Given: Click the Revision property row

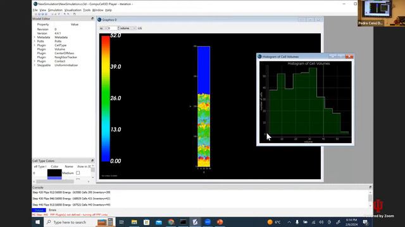Looking at the screenshot, I should [x=63, y=30].
